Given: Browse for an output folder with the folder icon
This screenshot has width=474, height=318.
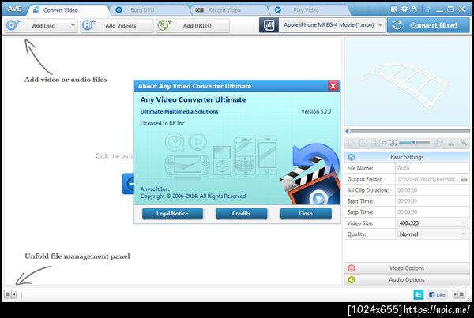Looking at the screenshot, I should 464,179.
